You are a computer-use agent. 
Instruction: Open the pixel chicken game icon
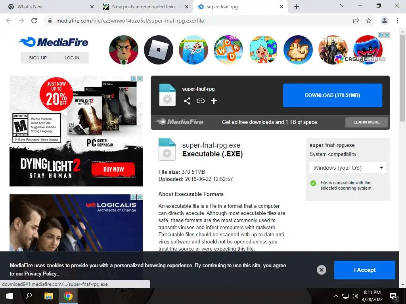(298, 49)
